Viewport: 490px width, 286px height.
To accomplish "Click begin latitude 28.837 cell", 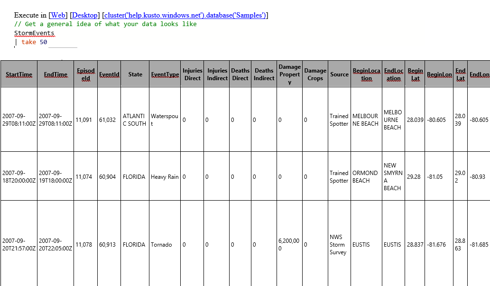I will pos(415,244).
